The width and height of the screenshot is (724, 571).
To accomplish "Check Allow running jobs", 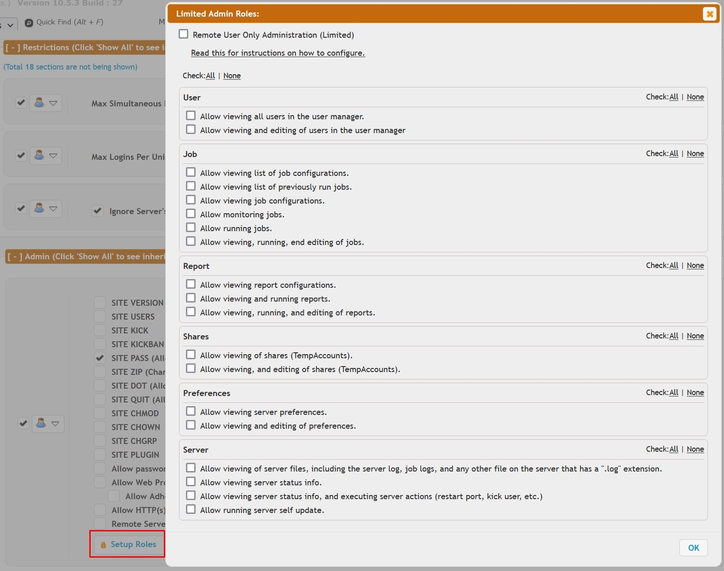I will pyautogui.click(x=191, y=227).
